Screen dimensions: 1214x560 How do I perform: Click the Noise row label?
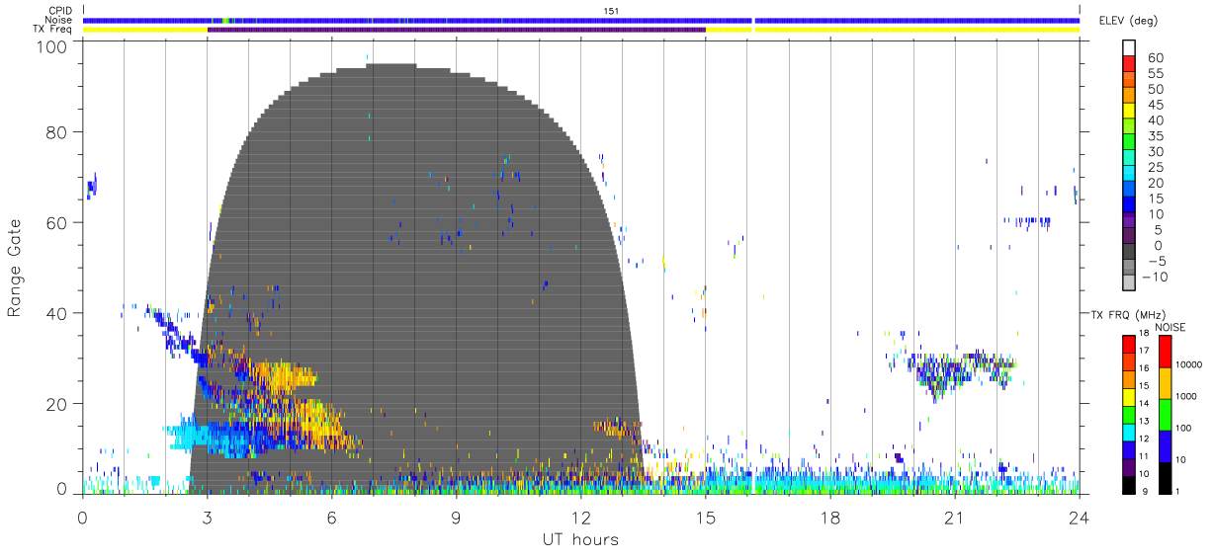pyautogui.click(x=57, y=20)
